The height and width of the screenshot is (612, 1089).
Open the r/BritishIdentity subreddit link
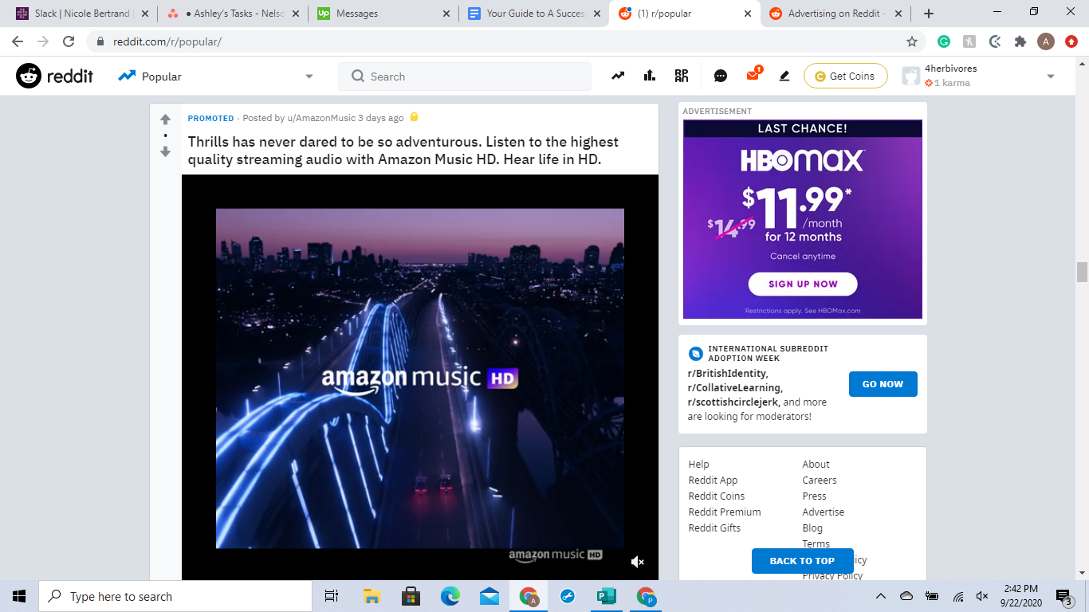coord(728,374)
